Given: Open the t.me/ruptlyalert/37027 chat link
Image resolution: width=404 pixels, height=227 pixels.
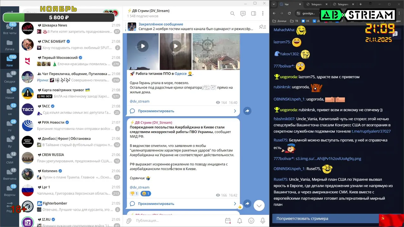Looking at the screenshot, I should (x=371, y=131).
